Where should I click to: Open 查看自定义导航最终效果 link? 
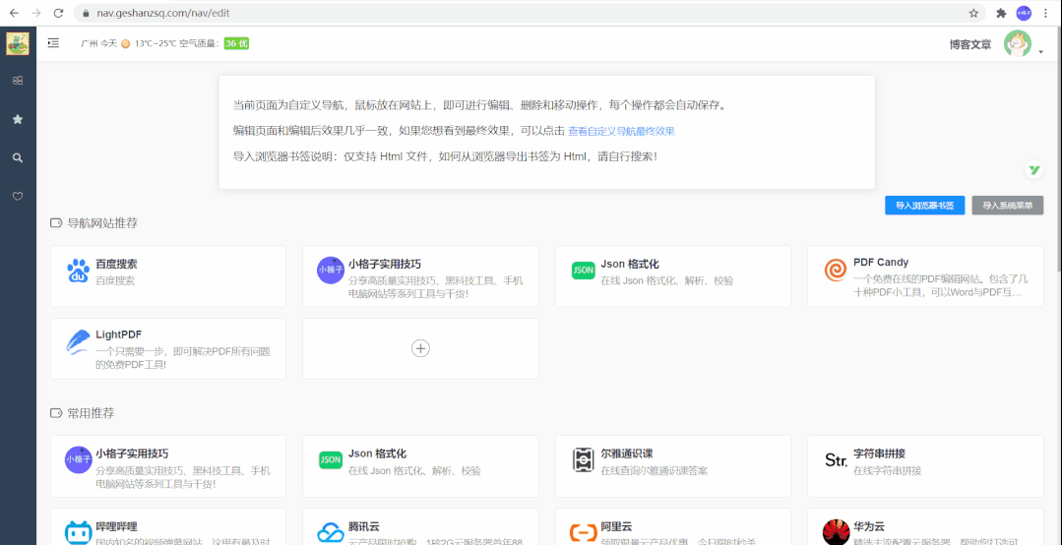coord(621,132)
